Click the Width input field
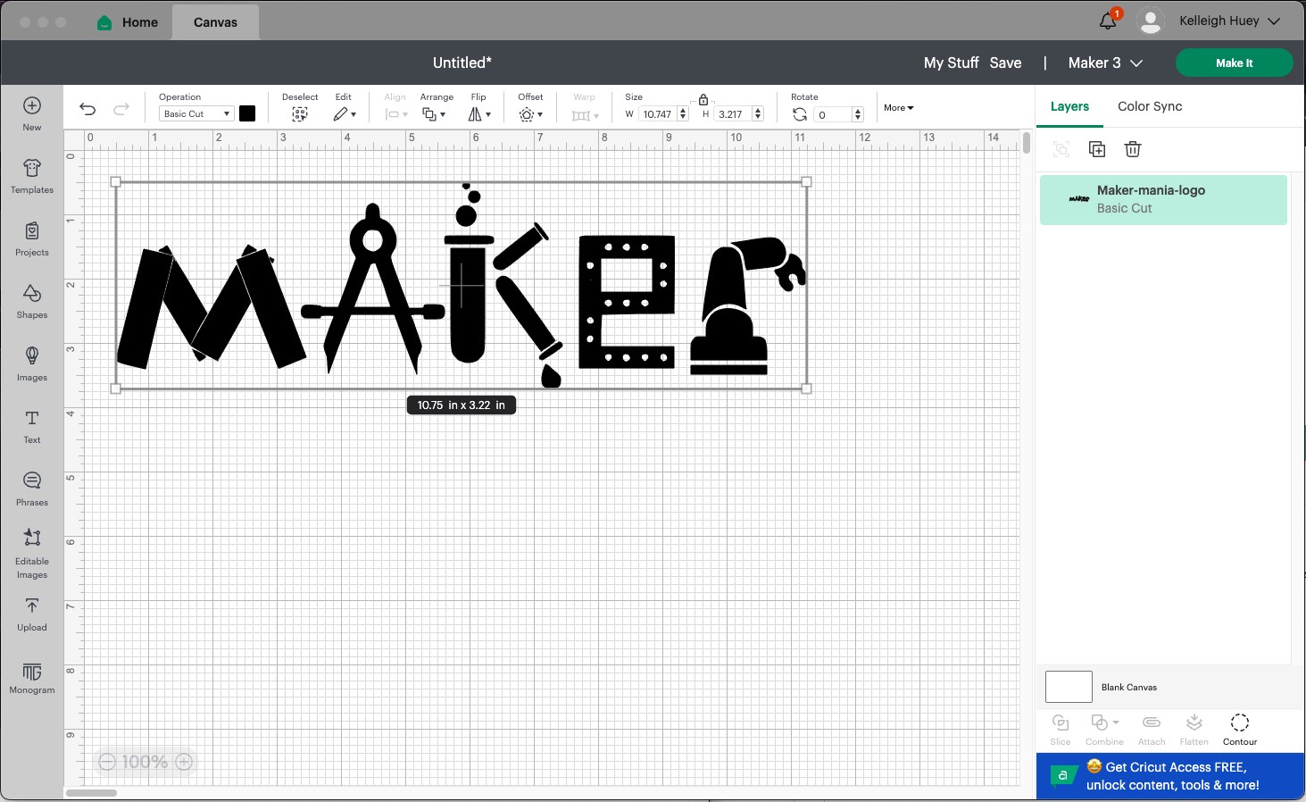Screen dimensions: 1306x802 click(658, 113)
